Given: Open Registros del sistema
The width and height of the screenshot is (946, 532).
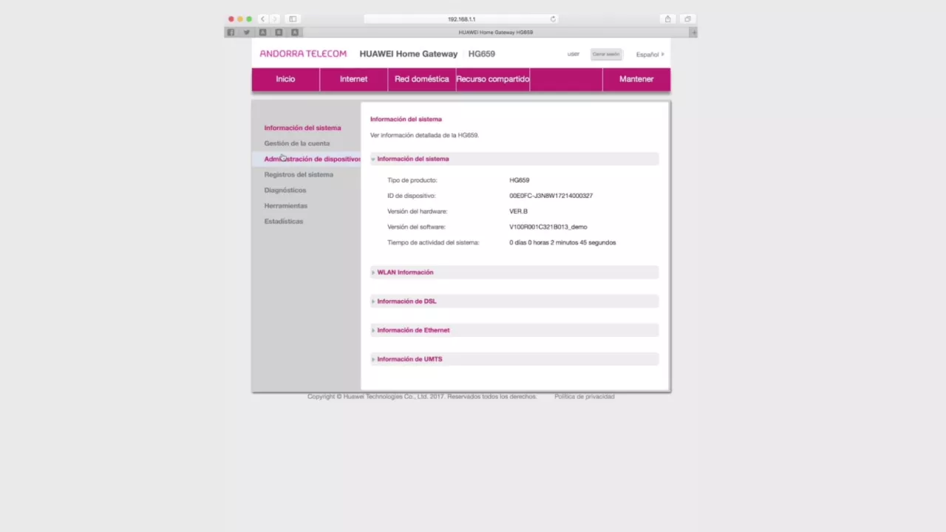Looking at the screenshot, I should coord(299,174).
